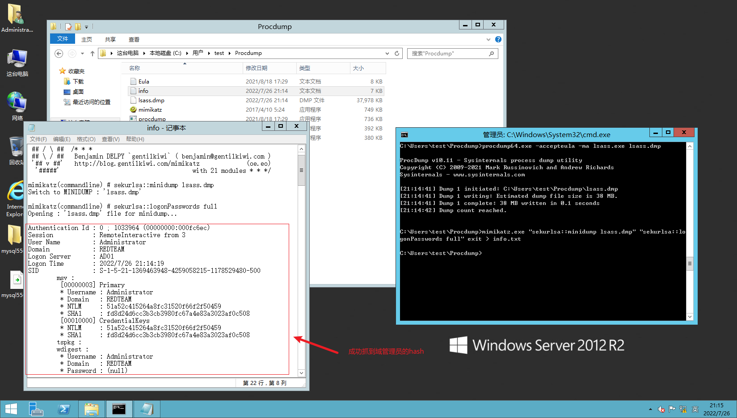Image resolution: width=737 pixels, height=418 pixels.
Task: Select the 网络 desktop icon
Action: click(x=17, y=106)
